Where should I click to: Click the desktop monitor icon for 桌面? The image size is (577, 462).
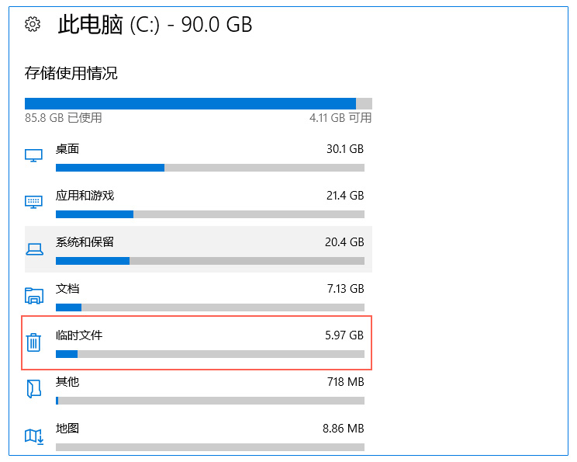tap(33, 155)
